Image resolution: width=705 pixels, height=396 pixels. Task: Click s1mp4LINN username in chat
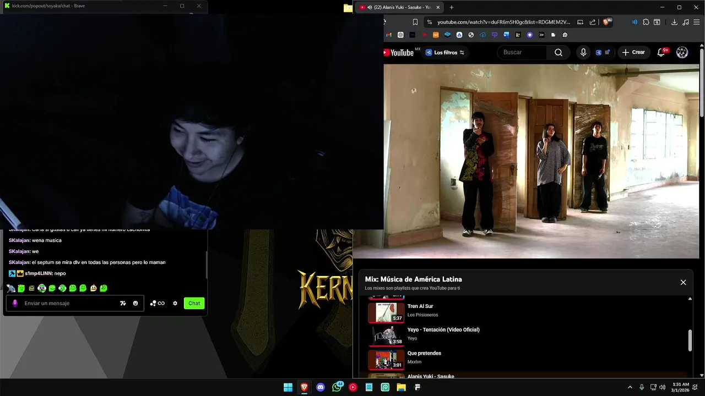pos(38,273)
